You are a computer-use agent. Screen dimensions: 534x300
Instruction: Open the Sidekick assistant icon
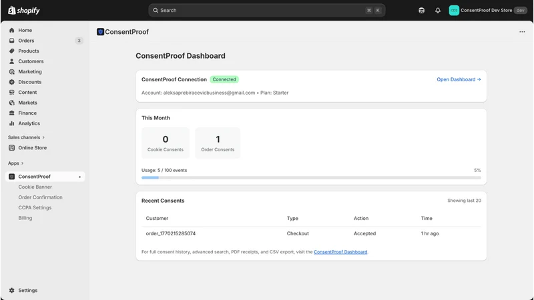(421, 10)
